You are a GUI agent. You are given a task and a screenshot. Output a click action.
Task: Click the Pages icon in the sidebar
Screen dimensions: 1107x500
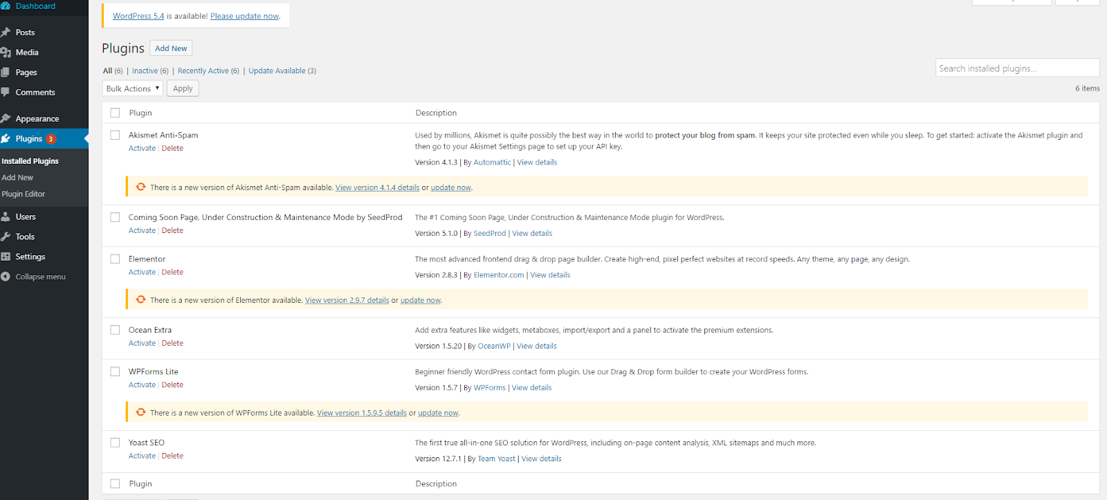6,73
